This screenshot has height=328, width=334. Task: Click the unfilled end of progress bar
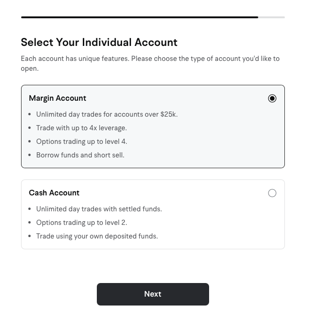coord(272,17)
